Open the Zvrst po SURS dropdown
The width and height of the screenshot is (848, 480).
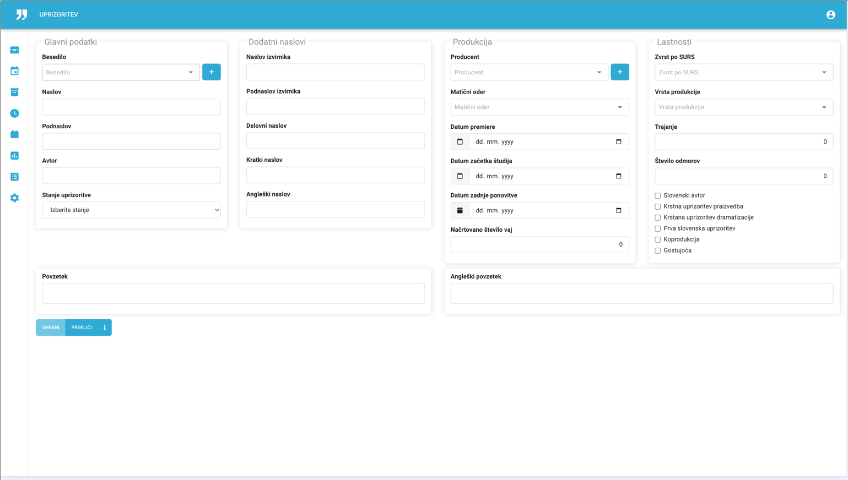click(x=743, y=72)
